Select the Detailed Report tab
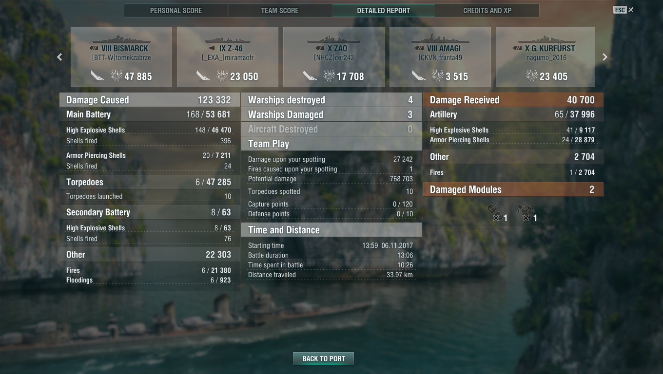The image size is (663, 374). (x=384, y=10)
